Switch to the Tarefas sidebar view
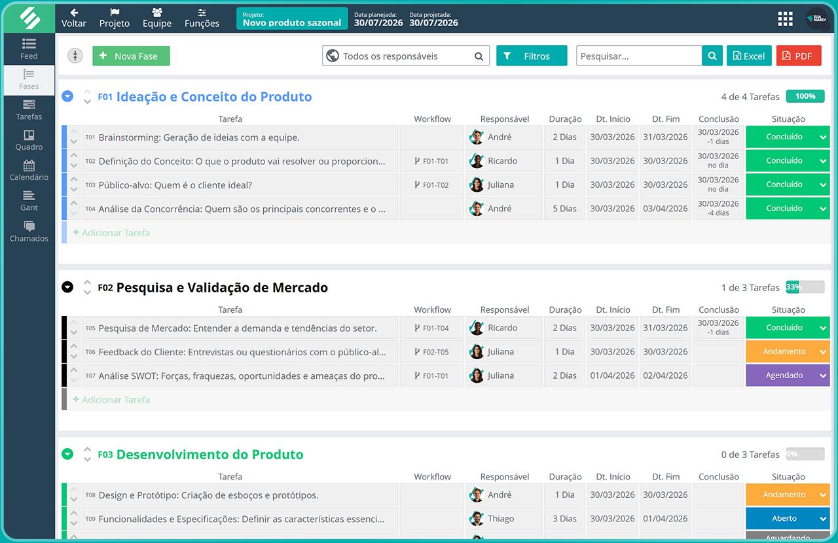This screenshot has height=543, width=838. [x=29, y=110]
